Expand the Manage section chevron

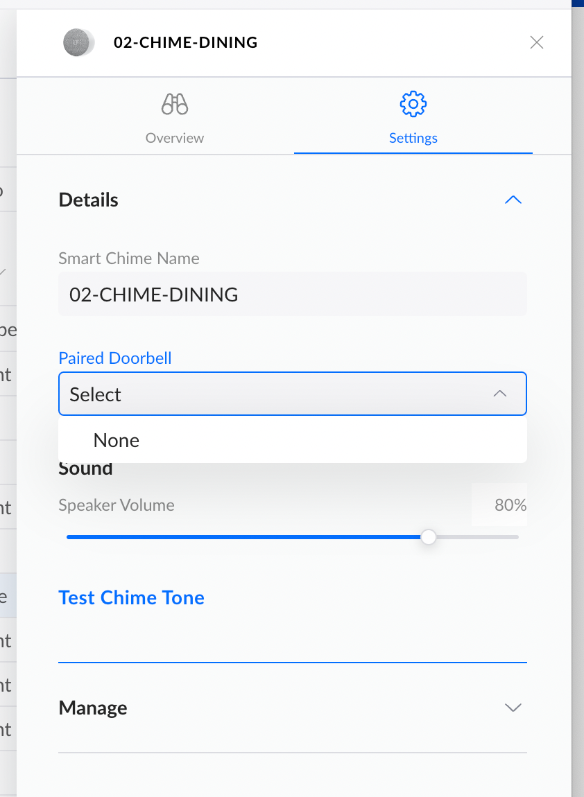(x=513, y=708)
